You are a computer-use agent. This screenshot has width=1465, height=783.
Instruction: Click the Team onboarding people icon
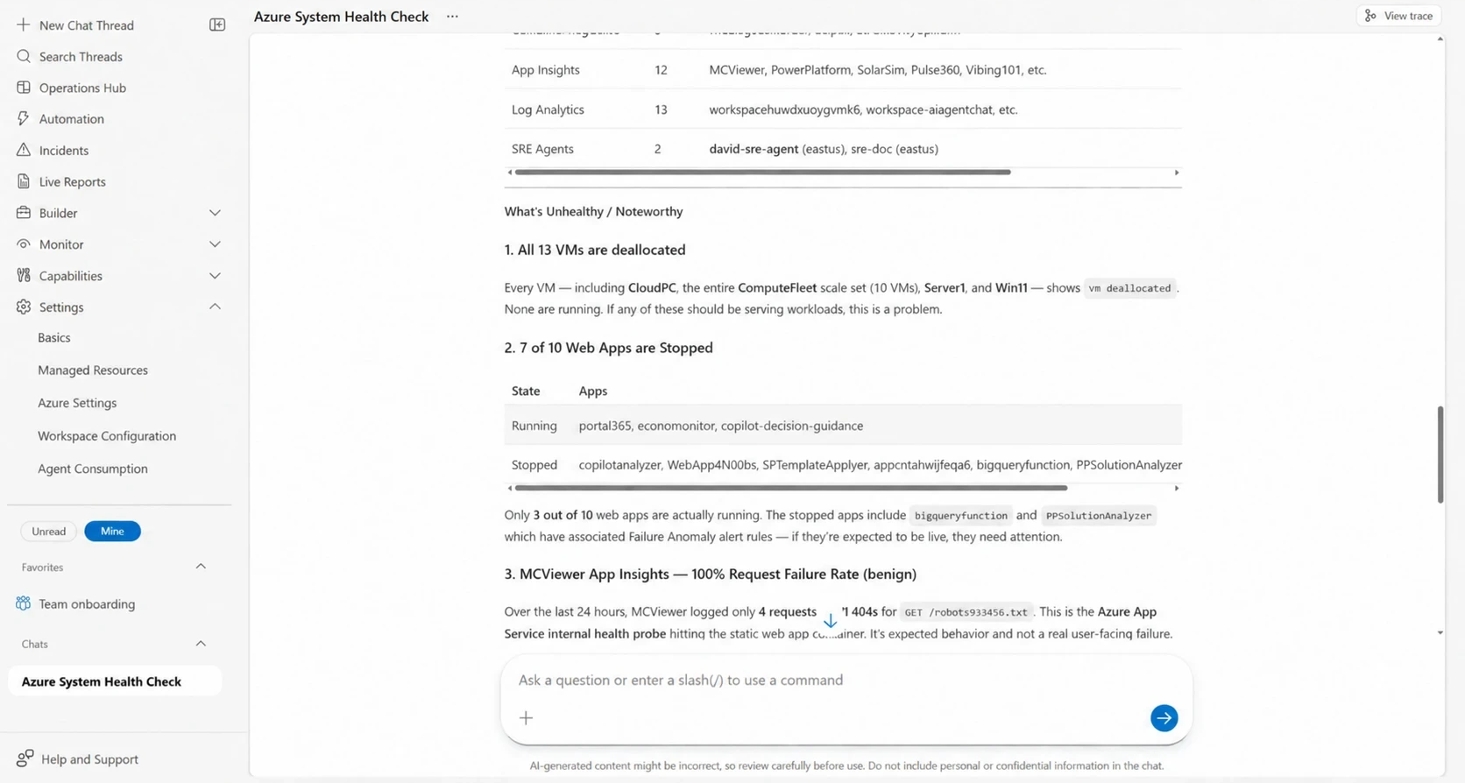coord(24,603)
